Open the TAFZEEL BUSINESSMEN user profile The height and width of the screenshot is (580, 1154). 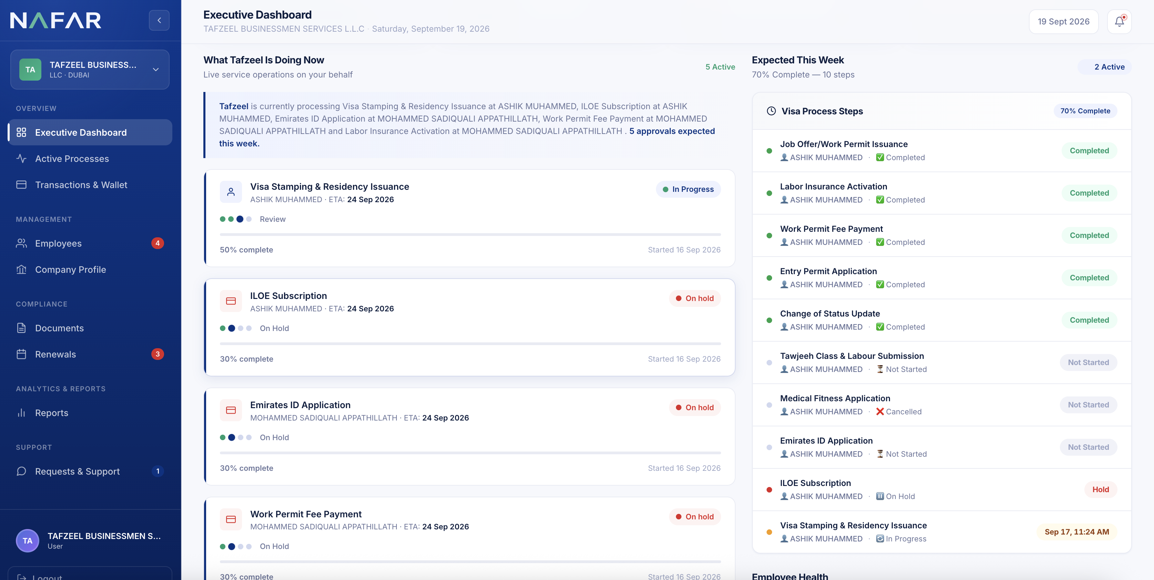(x=90, y=541)
